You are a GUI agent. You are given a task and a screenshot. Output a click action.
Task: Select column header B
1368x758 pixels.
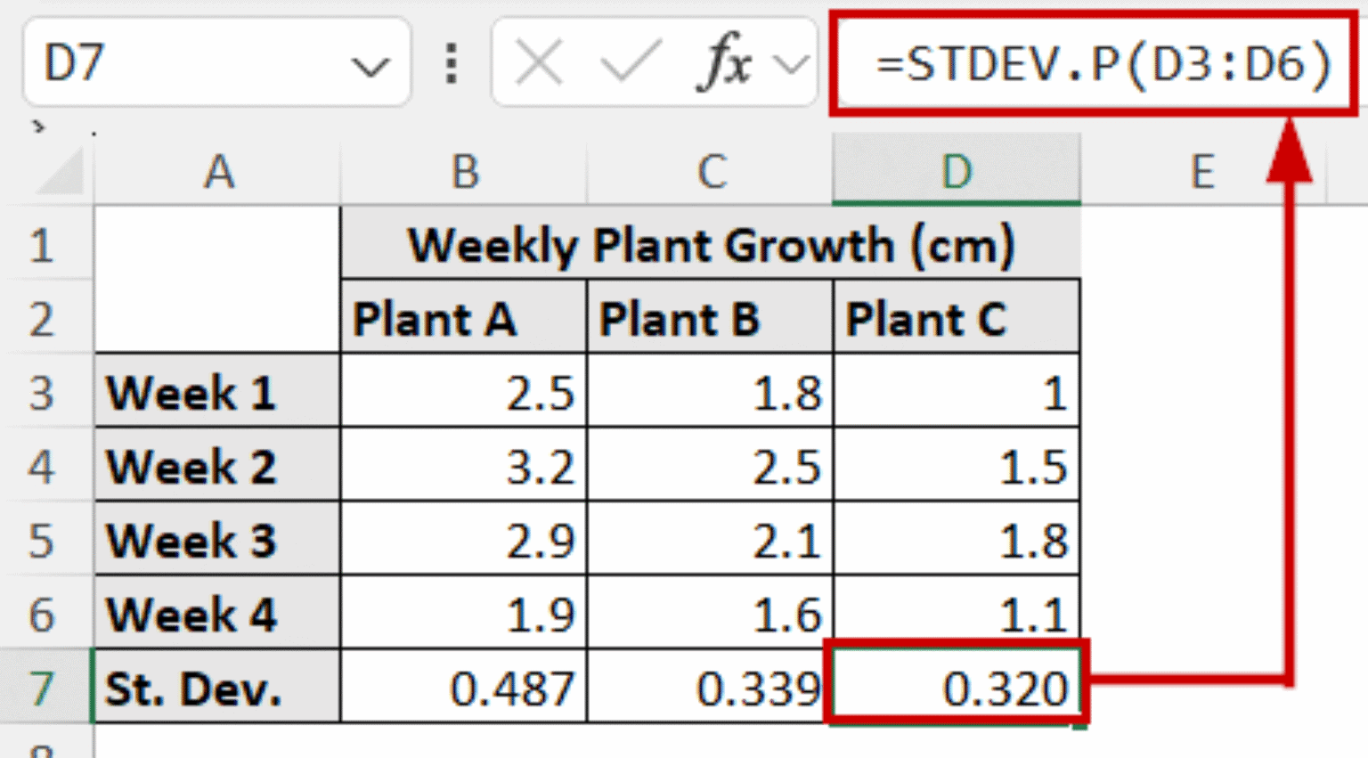464,173
